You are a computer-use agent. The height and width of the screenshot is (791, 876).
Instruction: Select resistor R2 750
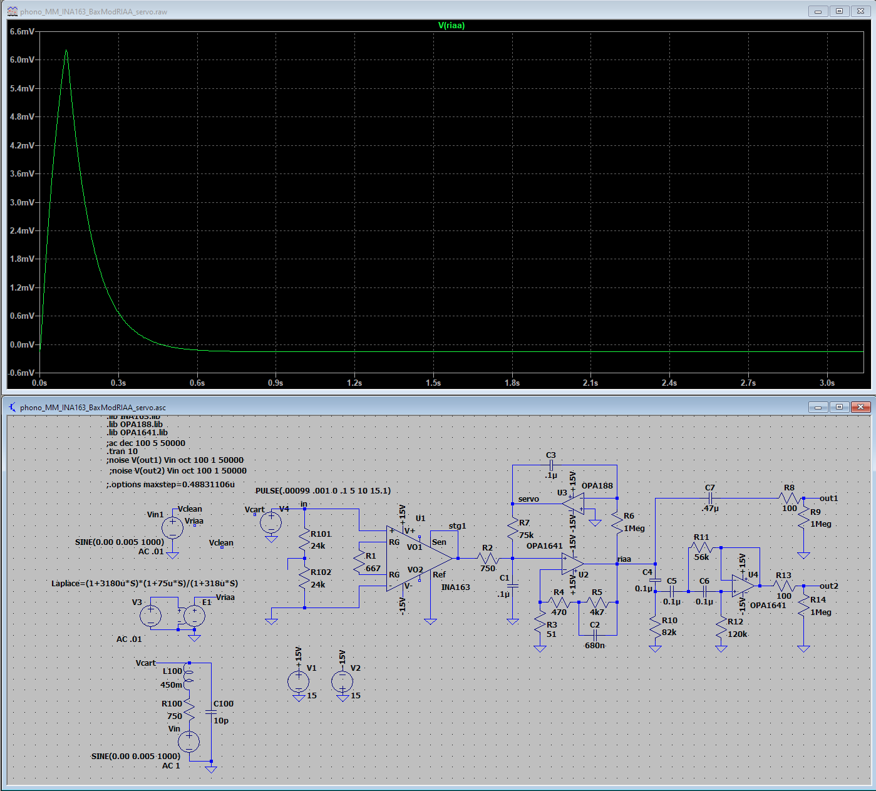point(488,558)
